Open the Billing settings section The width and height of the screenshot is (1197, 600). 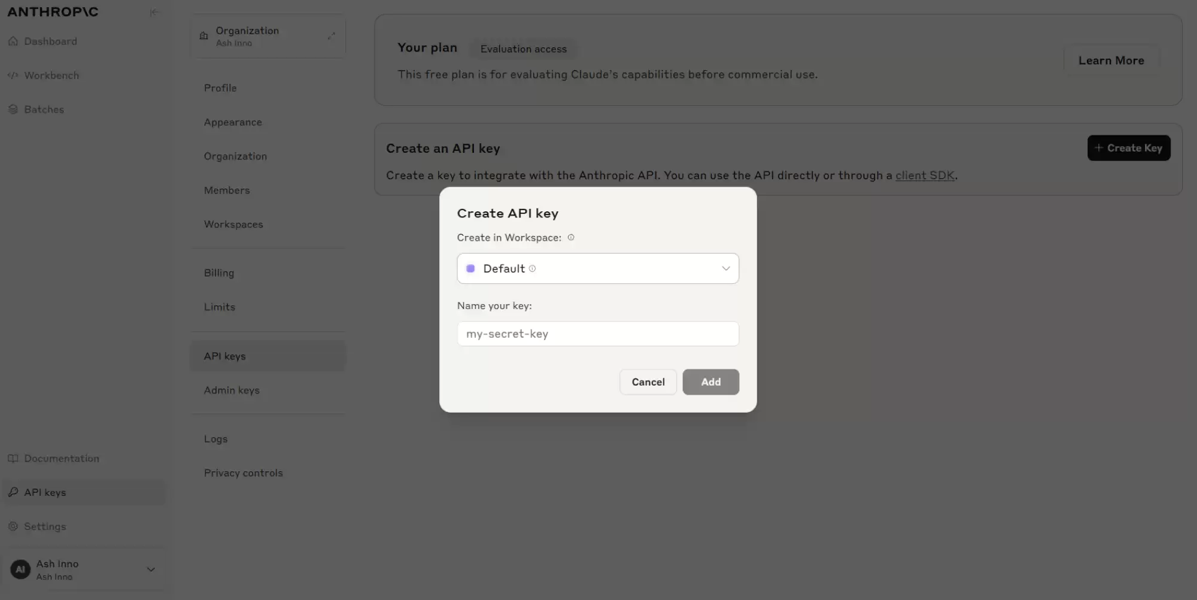tap(219, 273)
